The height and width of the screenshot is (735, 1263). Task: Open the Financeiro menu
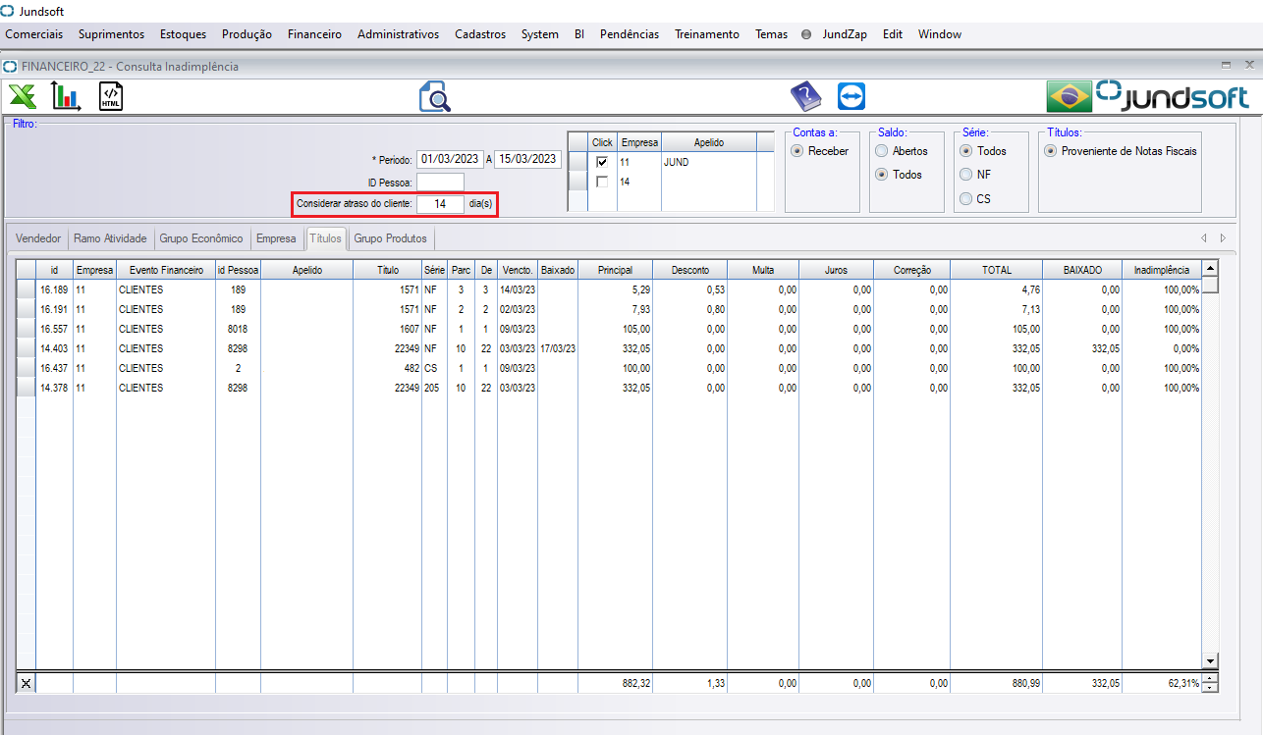[314, 34]
